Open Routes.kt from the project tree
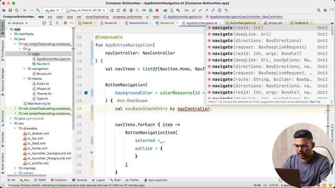Image resolution: width=335 pixels, height=188 pixels. (42, 74)
